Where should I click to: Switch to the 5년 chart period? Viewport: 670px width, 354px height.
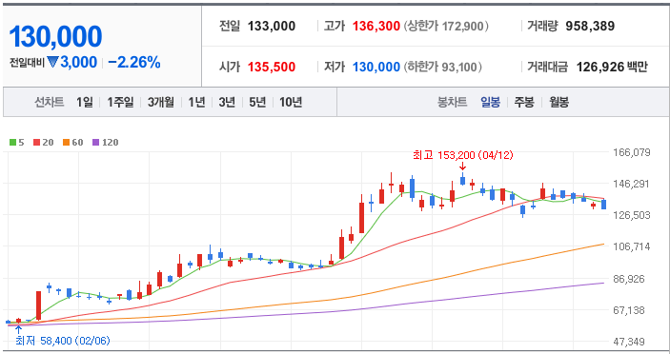coord(257,103)
